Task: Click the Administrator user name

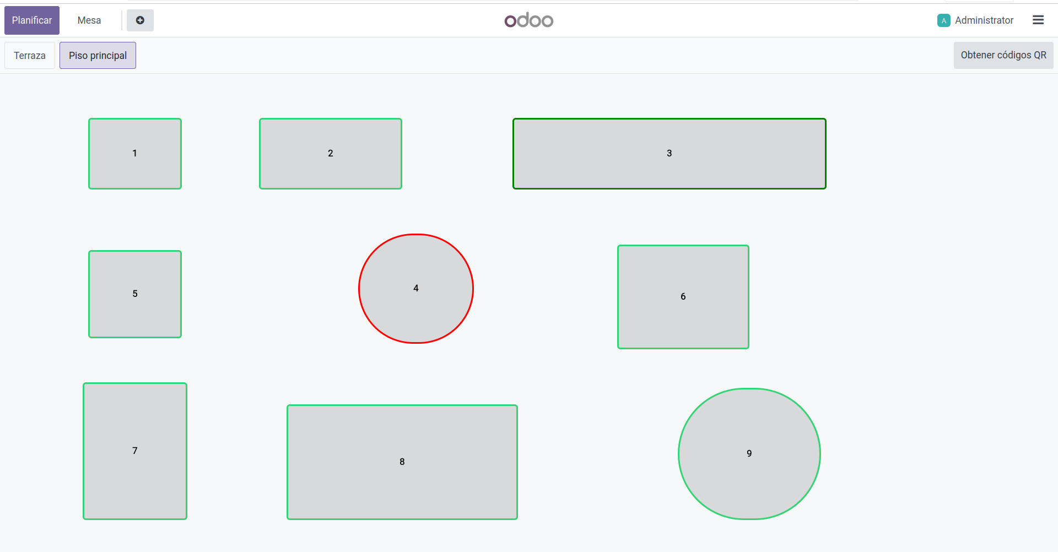Action: 984,20
